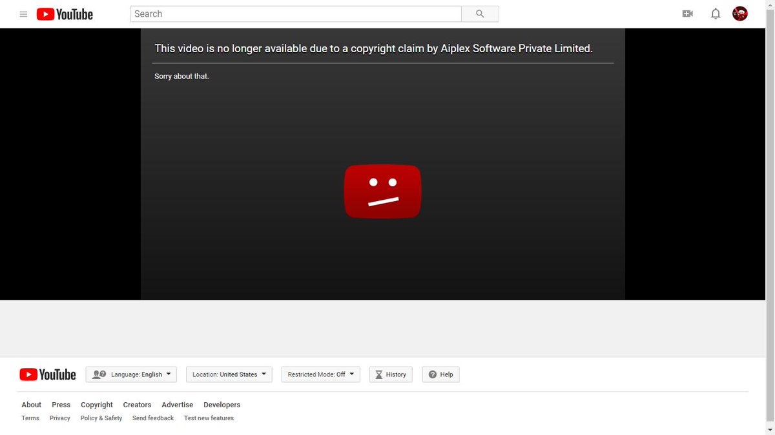Open the History button

pos(391,374)
